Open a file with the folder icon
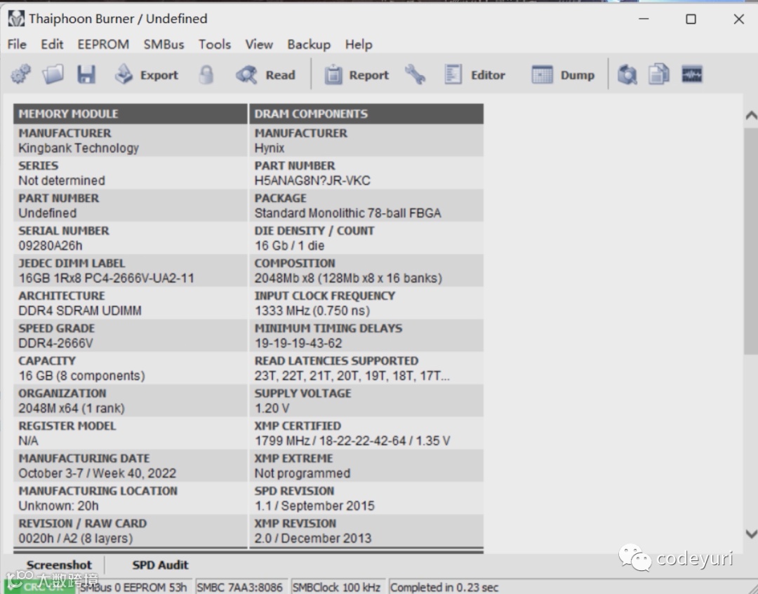Image resolution: width=758 pixels, height=594 pixels. (53, 74)
